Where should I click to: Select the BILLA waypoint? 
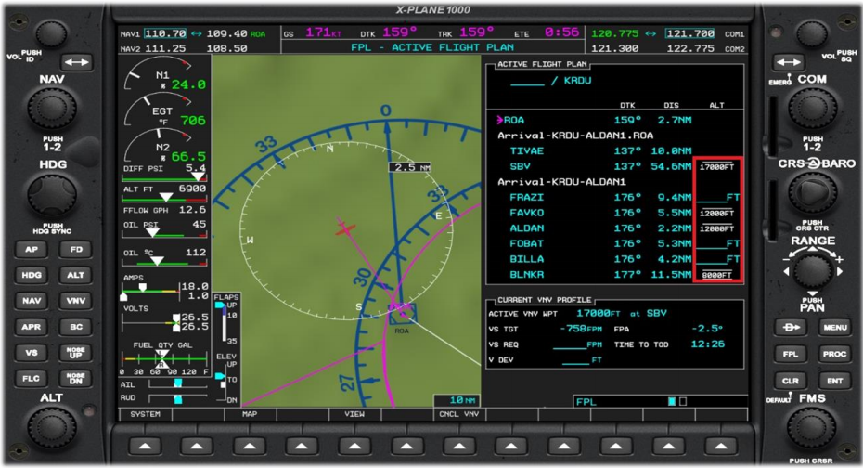click(527, 259)
